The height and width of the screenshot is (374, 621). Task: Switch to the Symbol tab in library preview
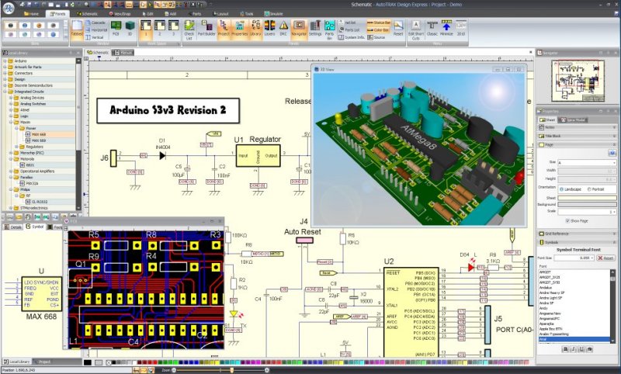pyautogui.click(x=34, y=227)
